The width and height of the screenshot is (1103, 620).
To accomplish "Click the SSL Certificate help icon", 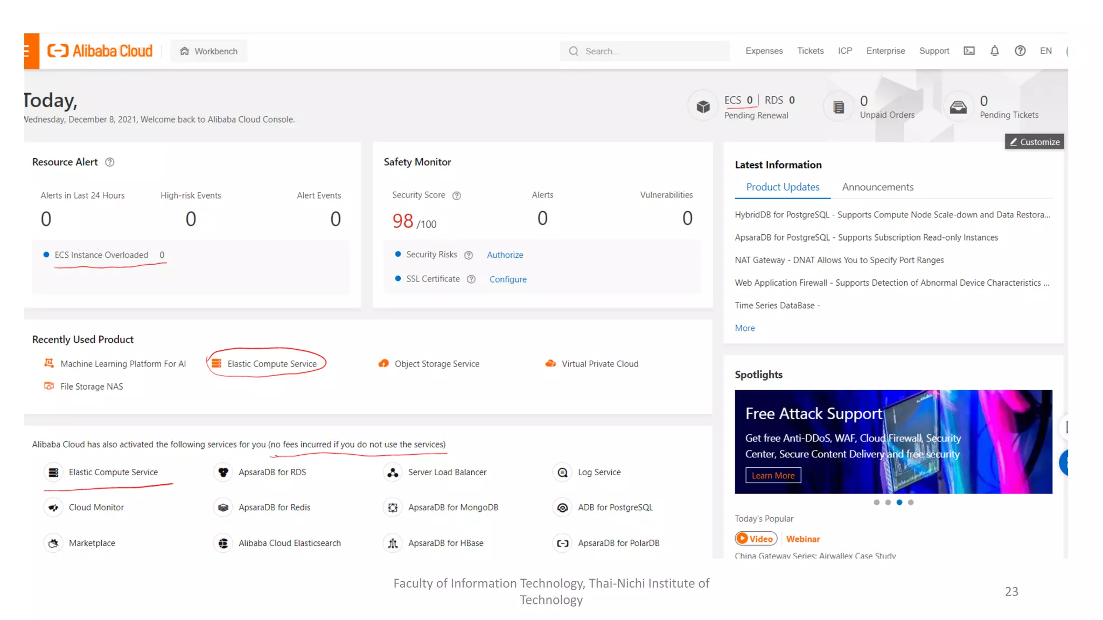I will click(x=471, y=279).
